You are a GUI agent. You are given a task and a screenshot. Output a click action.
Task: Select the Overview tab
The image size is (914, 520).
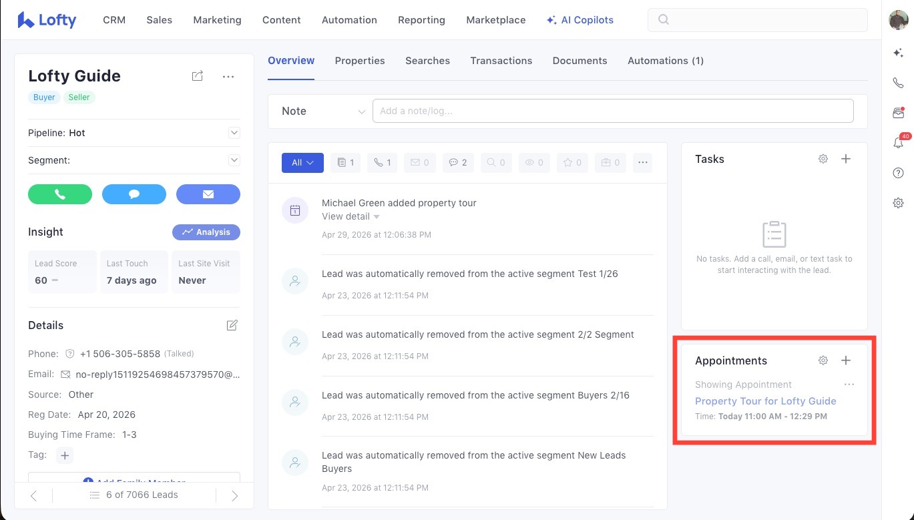291,61
